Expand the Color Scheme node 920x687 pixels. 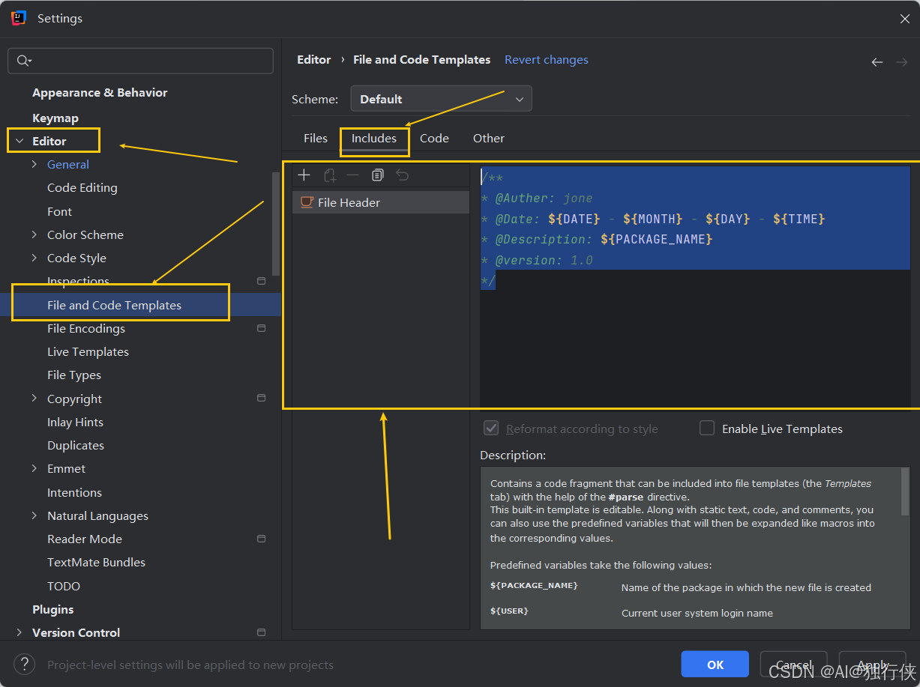coord(34,234)
